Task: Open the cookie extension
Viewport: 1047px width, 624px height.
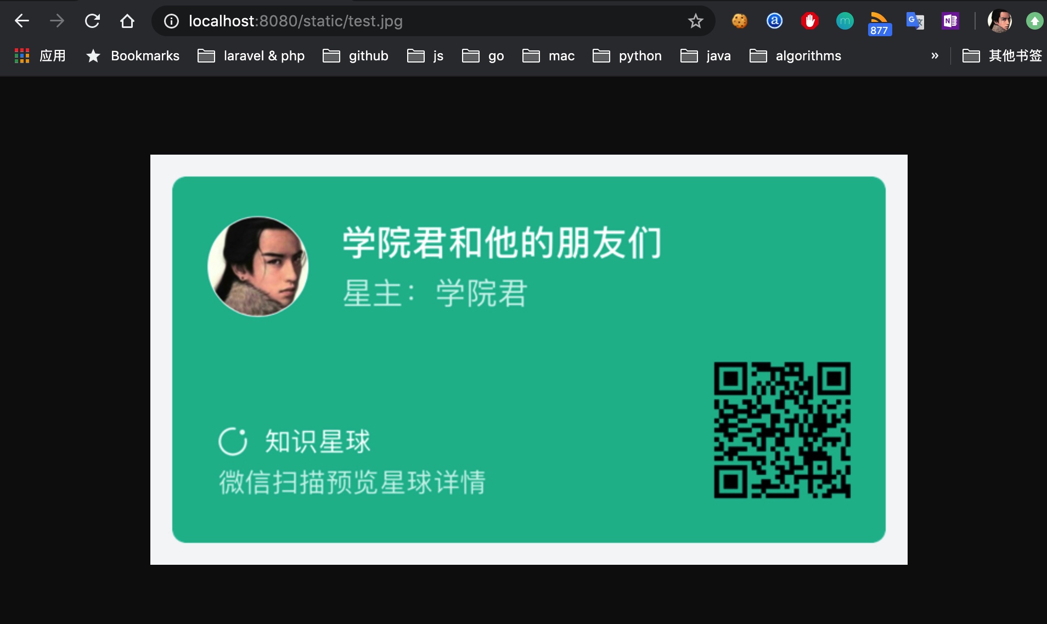Action: [x=740, y=21]
